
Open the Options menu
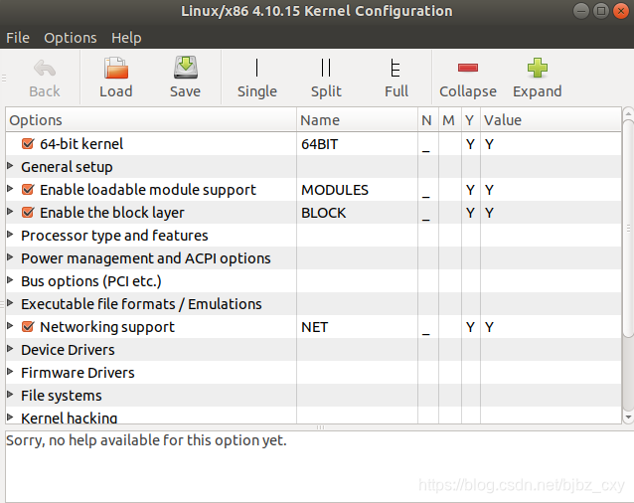(71, 38)
